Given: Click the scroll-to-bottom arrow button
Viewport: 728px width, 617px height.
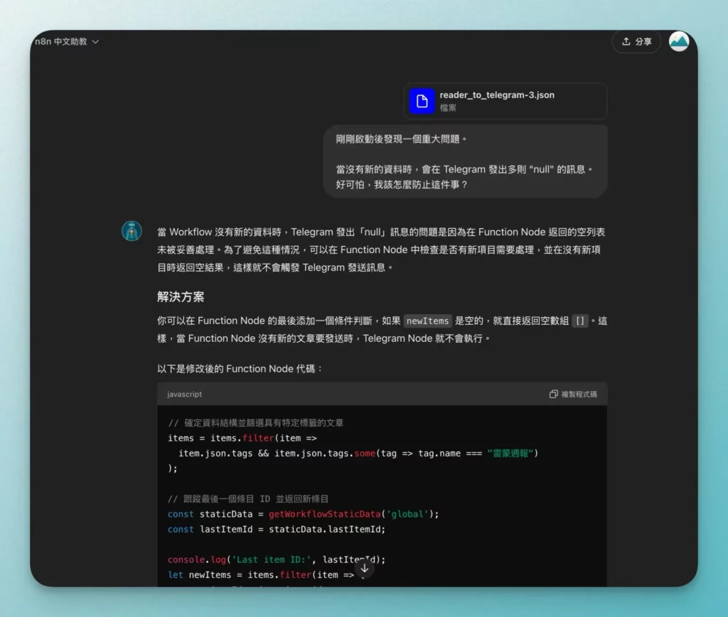Looking at the screenshot, I should (x=365, y=568).
